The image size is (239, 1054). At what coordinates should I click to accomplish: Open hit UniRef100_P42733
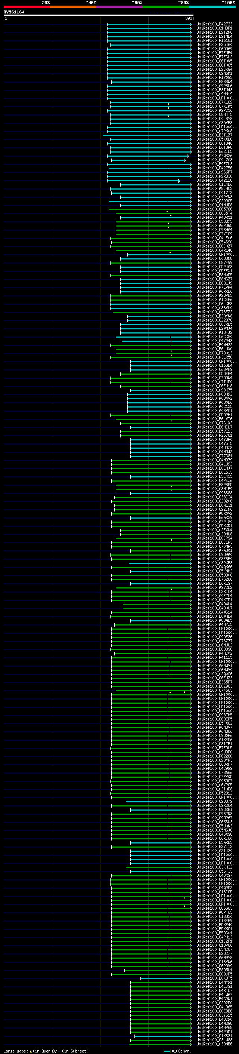click(x=214, y=24)
